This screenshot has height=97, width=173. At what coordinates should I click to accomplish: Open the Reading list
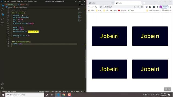167,11
